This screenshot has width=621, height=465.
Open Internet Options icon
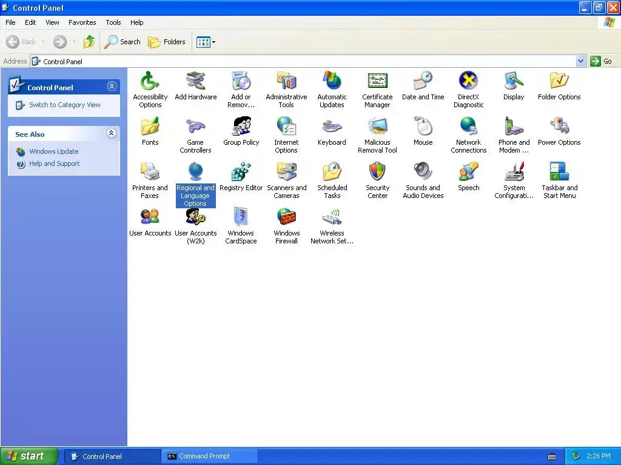point(286,135)
